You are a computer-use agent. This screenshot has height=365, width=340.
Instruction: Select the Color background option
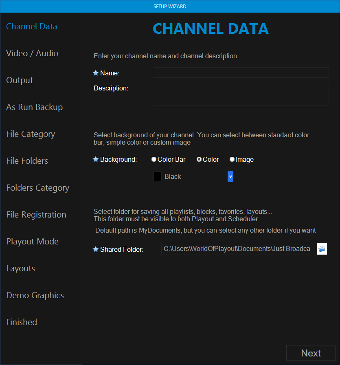coord(199,160)
